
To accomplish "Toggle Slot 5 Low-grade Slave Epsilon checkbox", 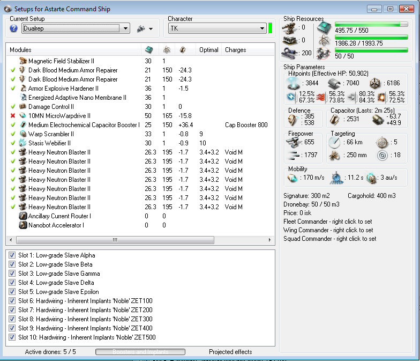I will click(x=12, y=292).
